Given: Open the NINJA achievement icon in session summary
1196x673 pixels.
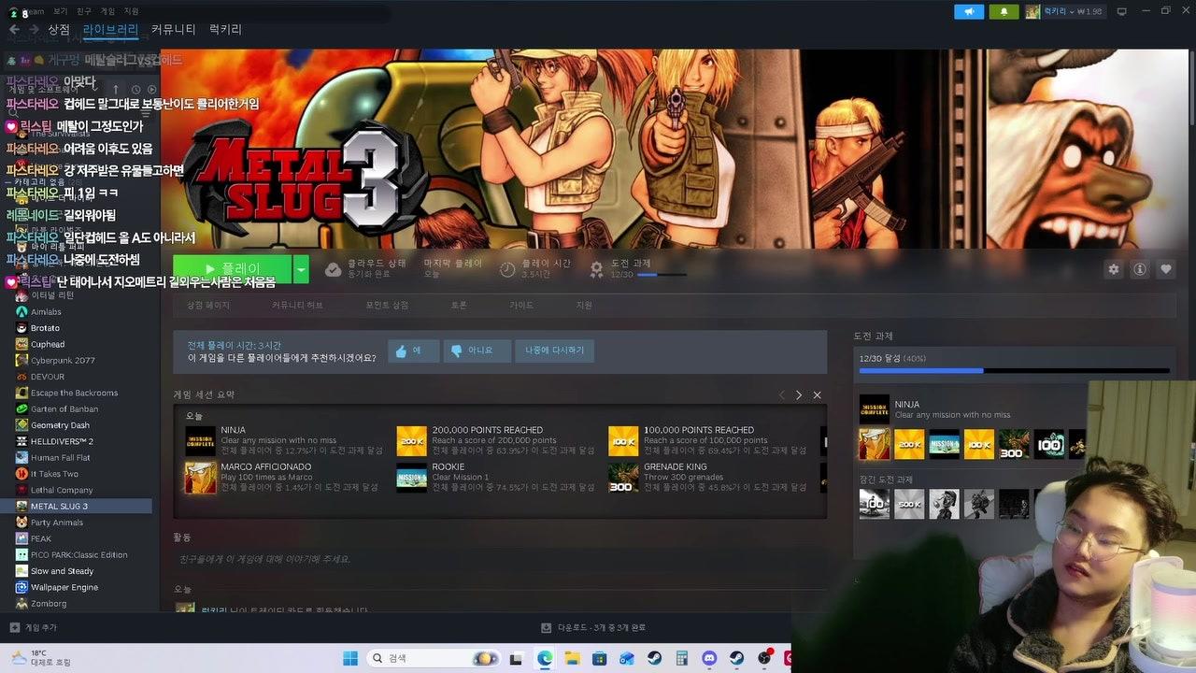Looking at the screenshot, I should (200, 440).
